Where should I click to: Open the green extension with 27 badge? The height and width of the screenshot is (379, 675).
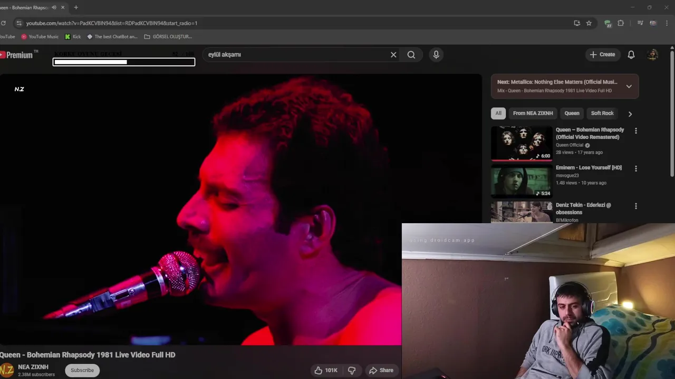607,23
